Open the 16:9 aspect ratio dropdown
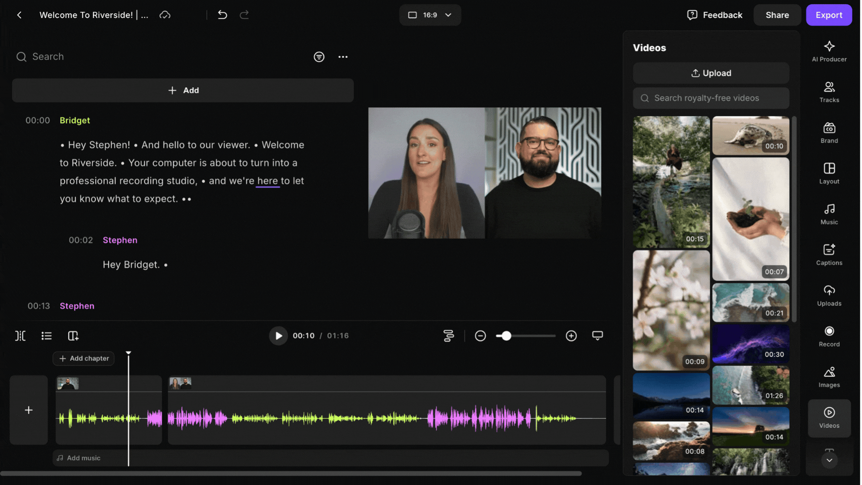Screen dimensions: 862x485 click(430, 15)
